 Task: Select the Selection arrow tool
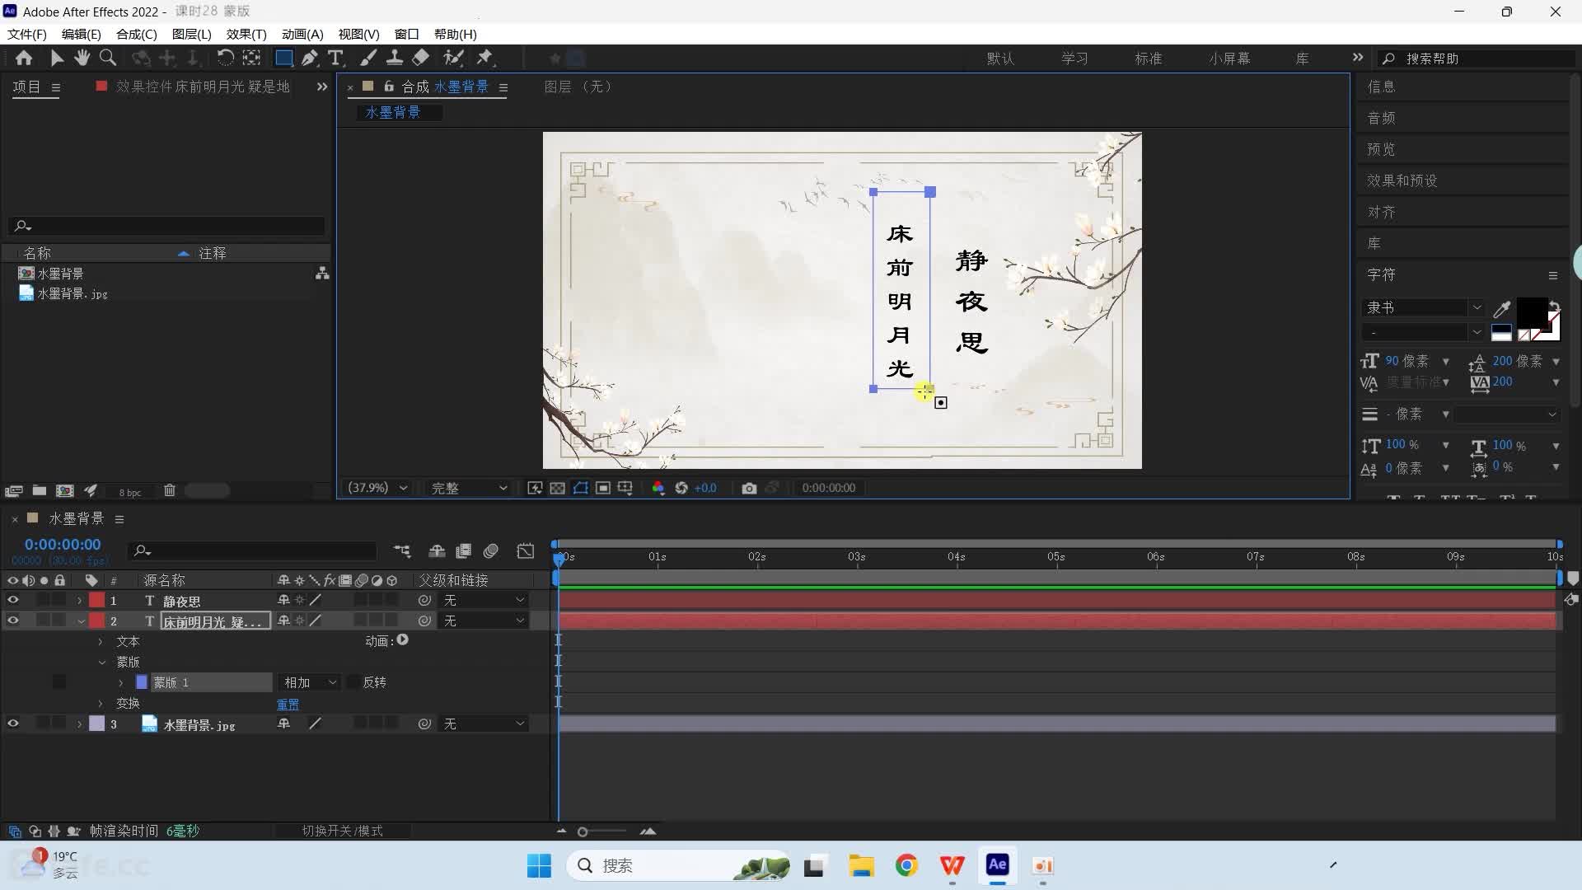coord(56,58)
